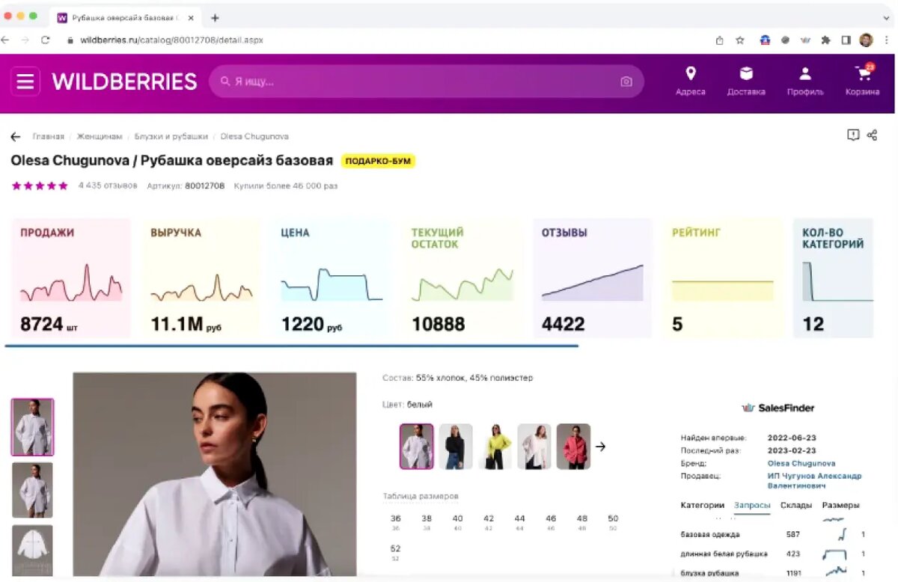This screenshot has height=582, width=898.
Task: Click the share icon
Action: coord(872,135)
